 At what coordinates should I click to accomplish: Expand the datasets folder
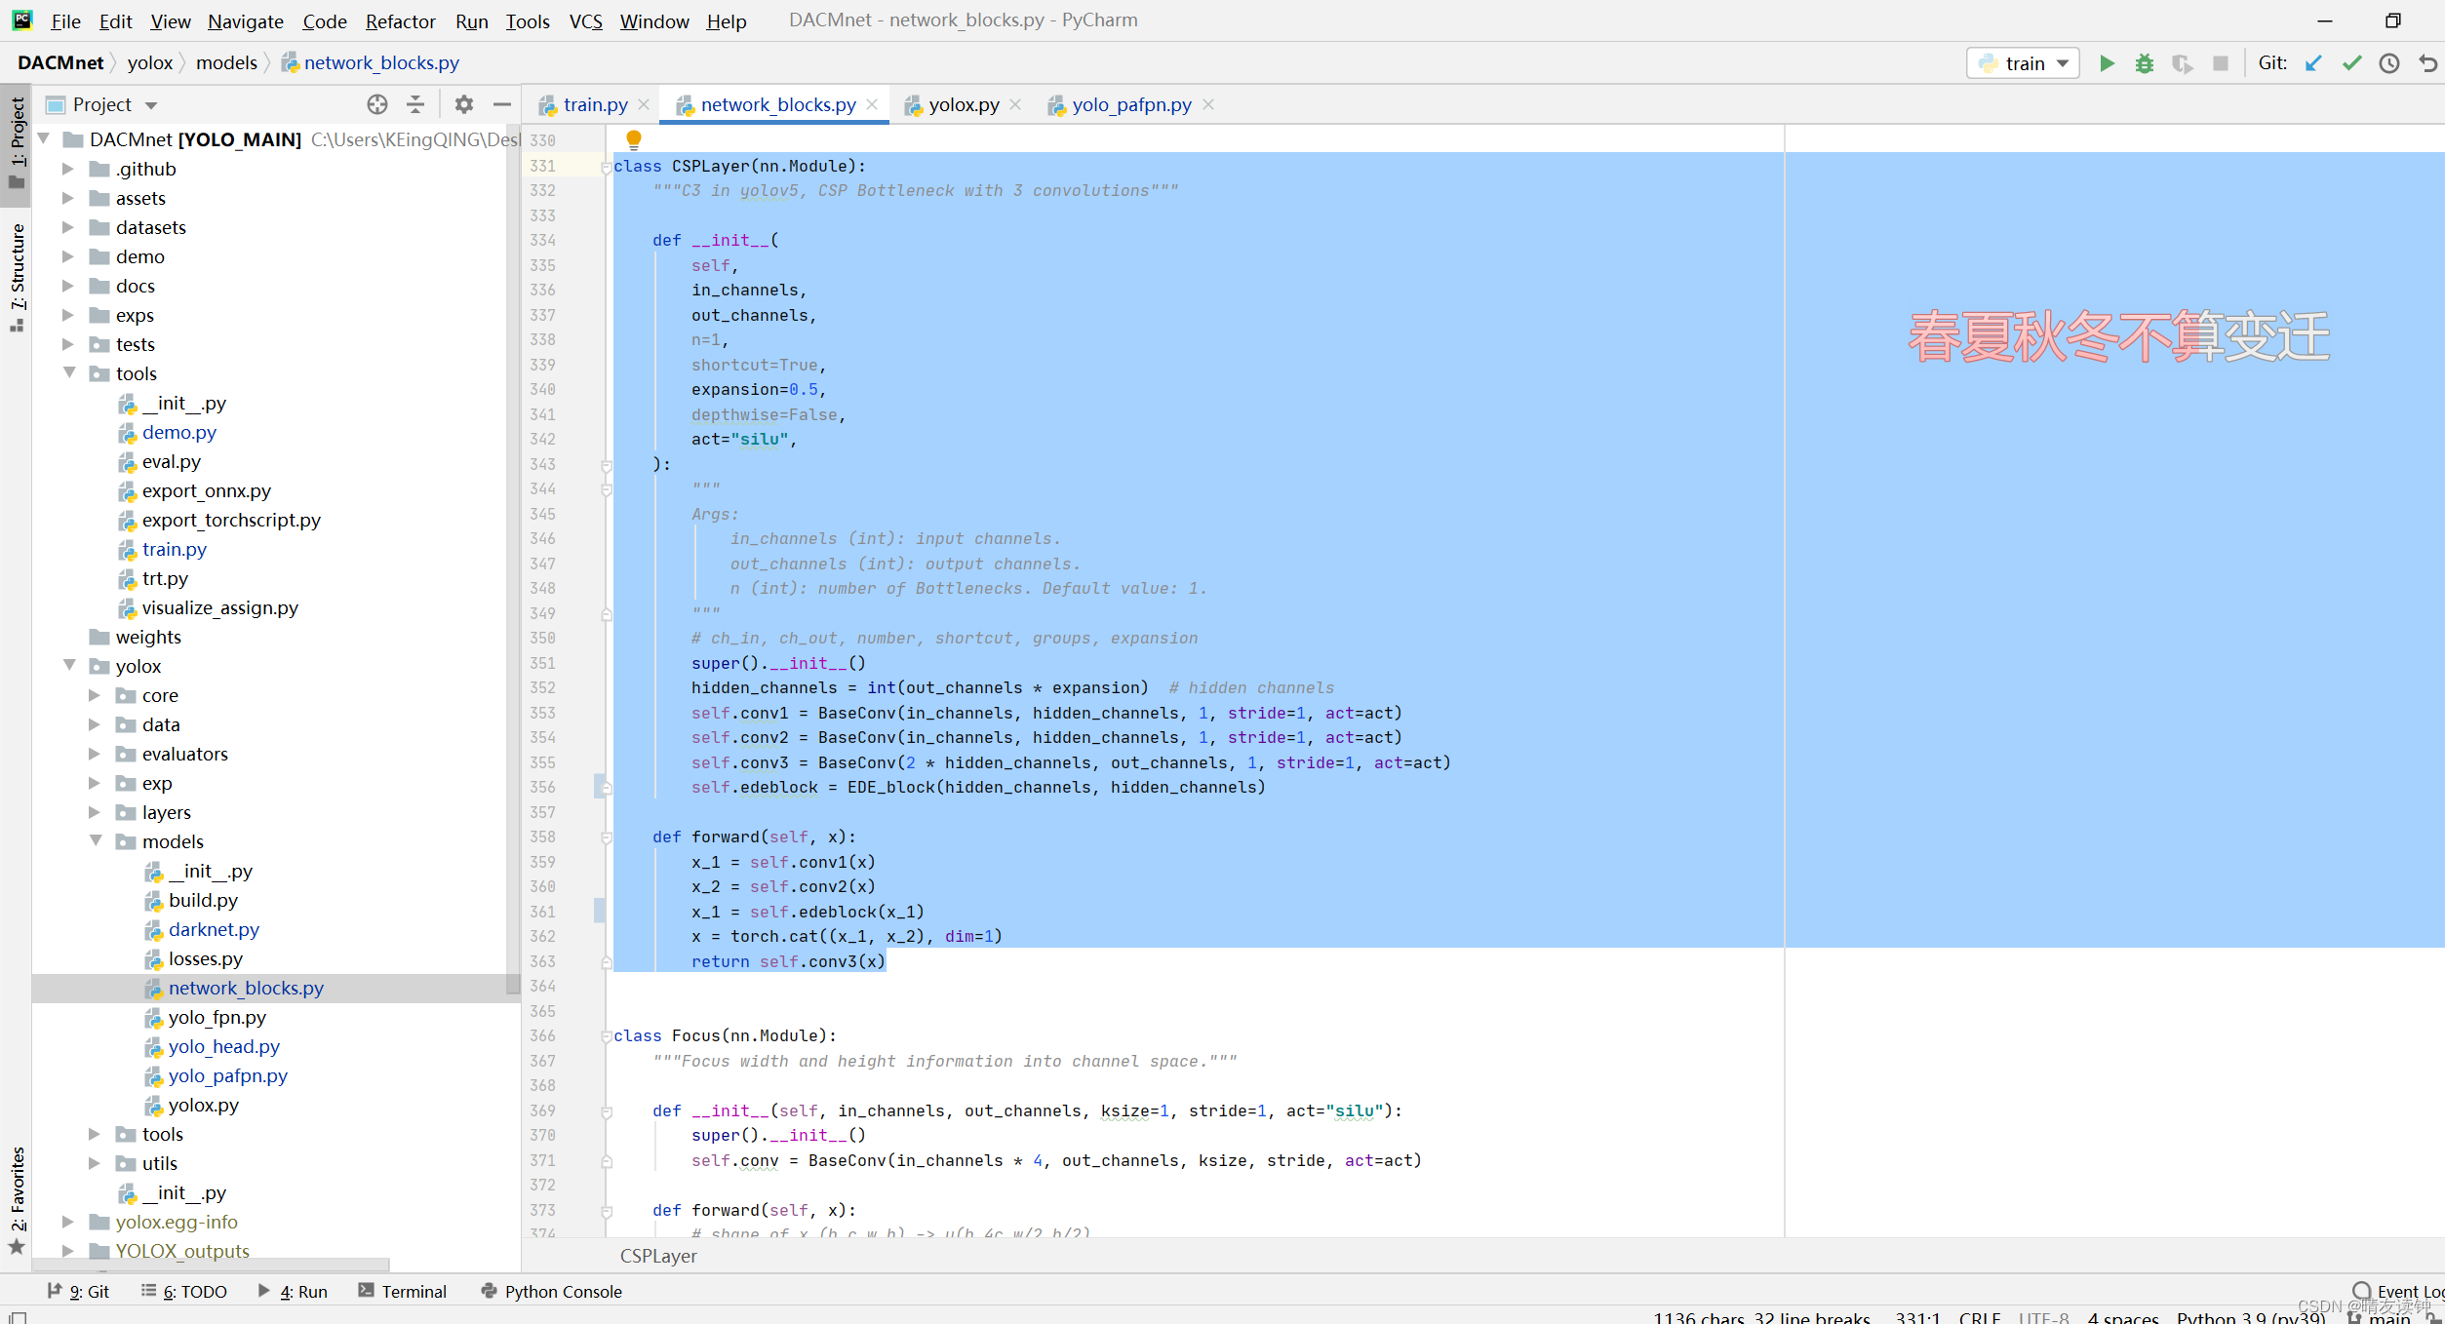click(68, 227)
